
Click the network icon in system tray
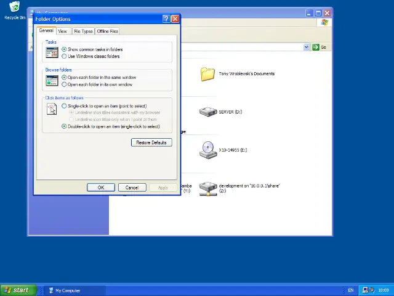[x=365, y=290]
